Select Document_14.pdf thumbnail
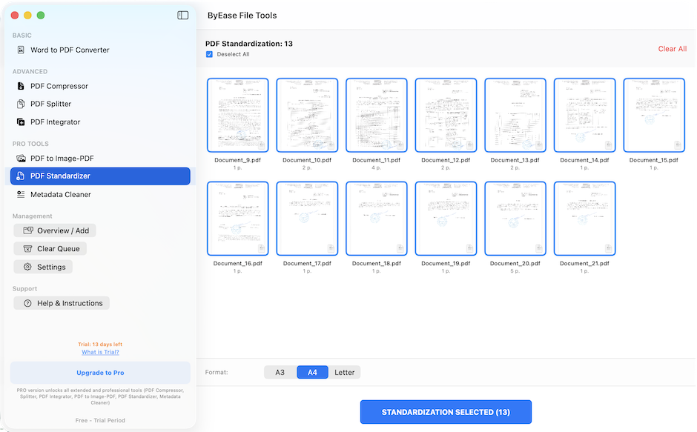This screenshot has width=697, height=432. click(584, 115)
